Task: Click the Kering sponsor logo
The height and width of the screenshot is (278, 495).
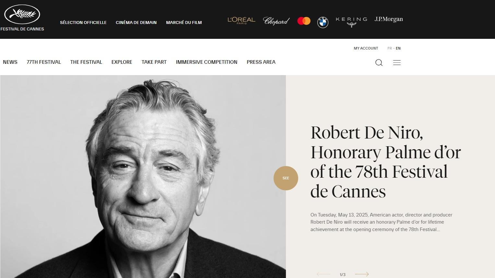Action: coord(351,22)
